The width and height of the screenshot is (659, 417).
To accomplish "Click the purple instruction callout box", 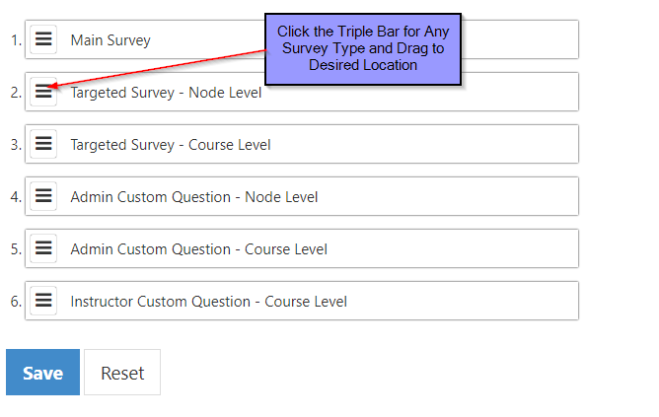I will coord(362,48).
